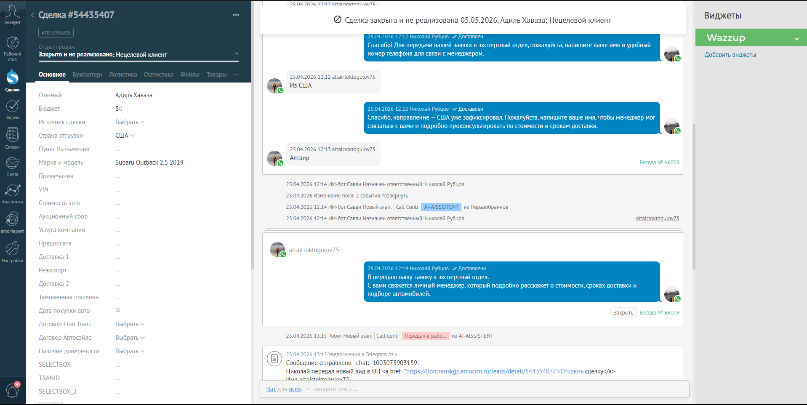
Task: Open the amoМаркет icon
Action: pyautogui.click(x=12, y=219)
